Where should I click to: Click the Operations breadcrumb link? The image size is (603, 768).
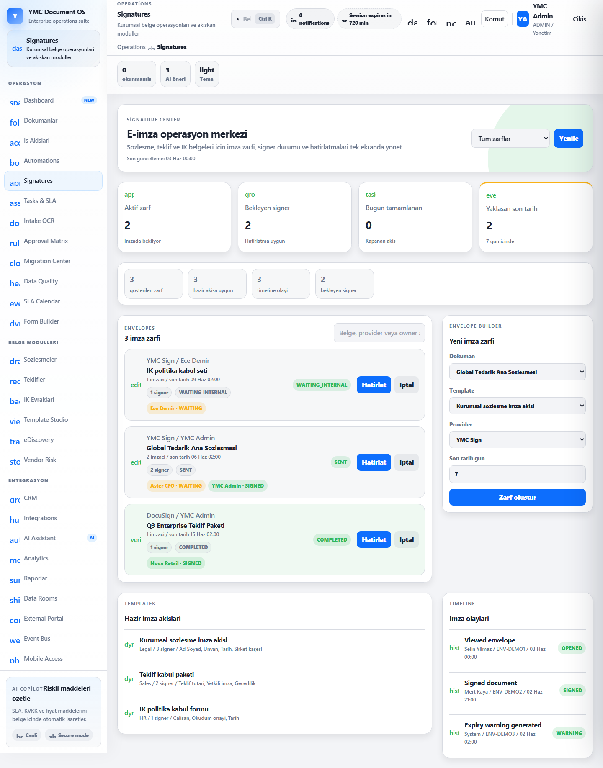[131, 47]
